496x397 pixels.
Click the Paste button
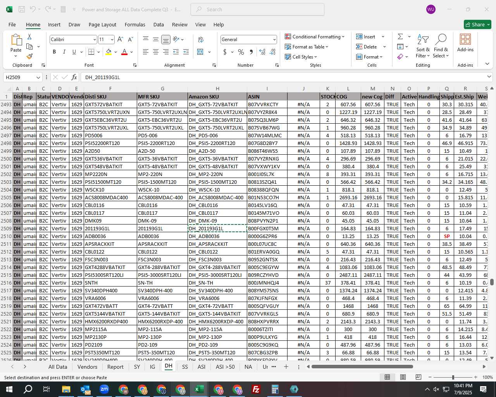(16, 46)
